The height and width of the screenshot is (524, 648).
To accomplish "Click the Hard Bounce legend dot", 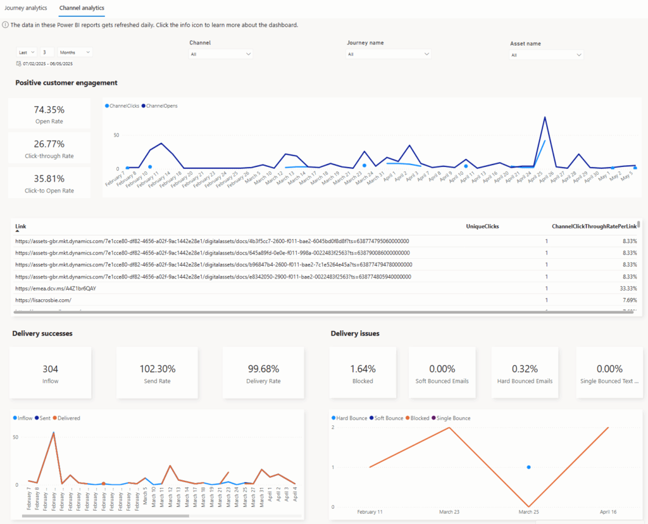I will click(333, 418).
